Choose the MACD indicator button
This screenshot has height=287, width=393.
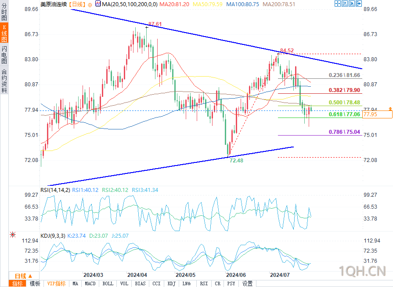coord(90,283)
